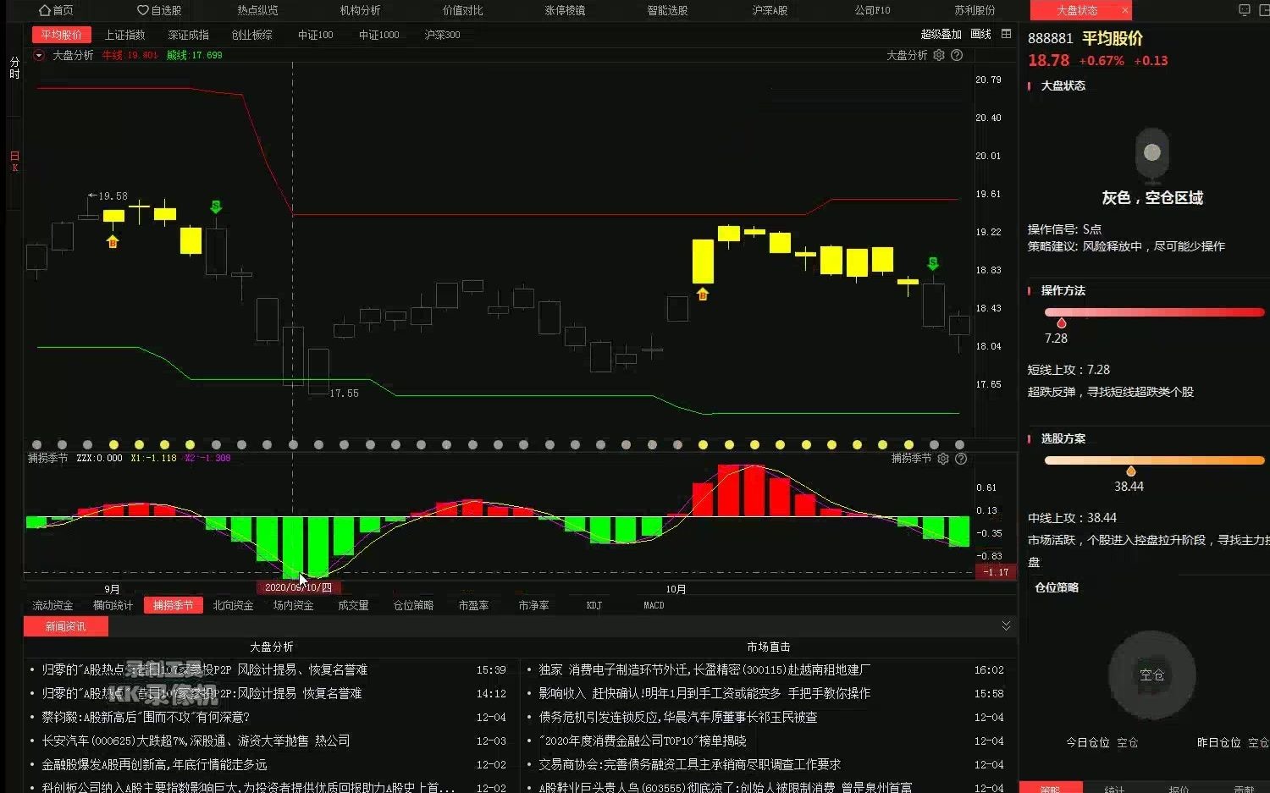Click the red drop marker at 7.28
Screen dimensions: 1270x793
point(1061,323)
